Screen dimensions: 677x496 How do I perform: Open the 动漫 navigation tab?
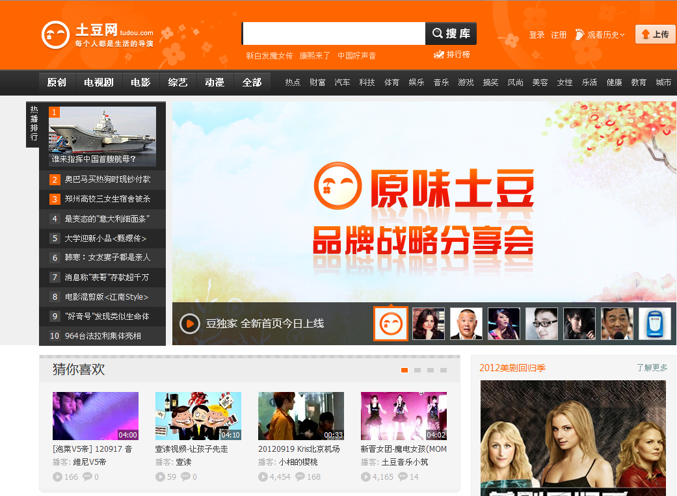point(215,82)
